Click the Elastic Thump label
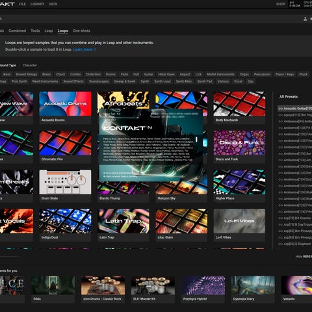The width and height of the screenshot is (312, 312). tap(110, 198)
